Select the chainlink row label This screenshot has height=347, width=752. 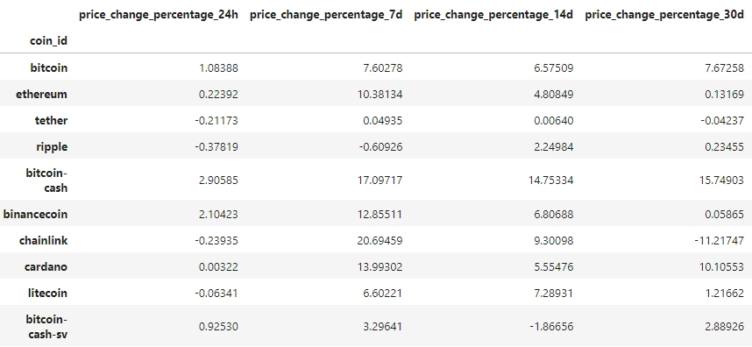[44, 241]
